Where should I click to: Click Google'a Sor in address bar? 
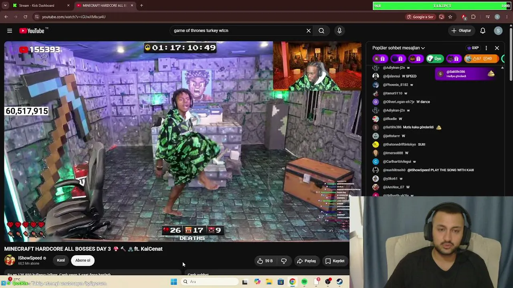pyautogui.click(x=420, y=17)
